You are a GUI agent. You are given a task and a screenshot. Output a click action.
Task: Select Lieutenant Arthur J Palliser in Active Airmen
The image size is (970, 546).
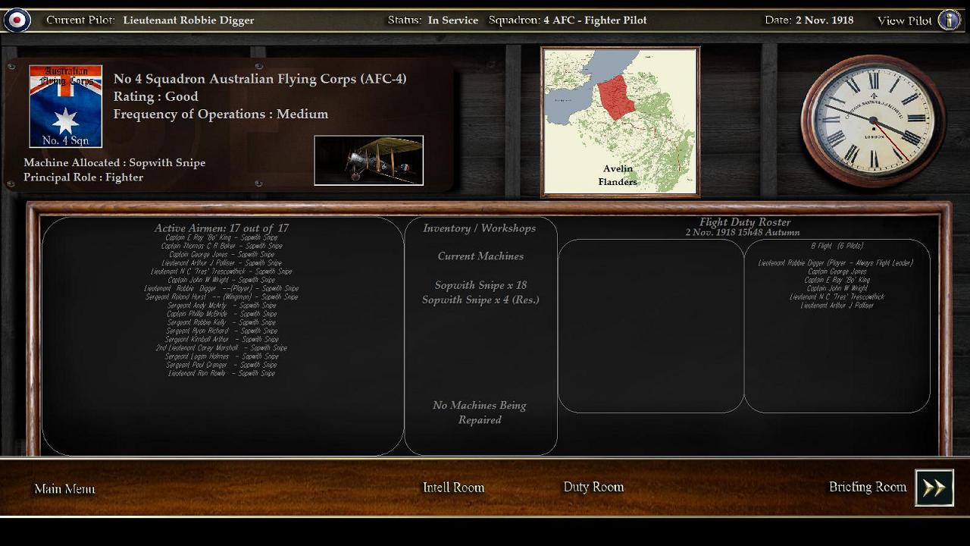[x=221, y=263]
